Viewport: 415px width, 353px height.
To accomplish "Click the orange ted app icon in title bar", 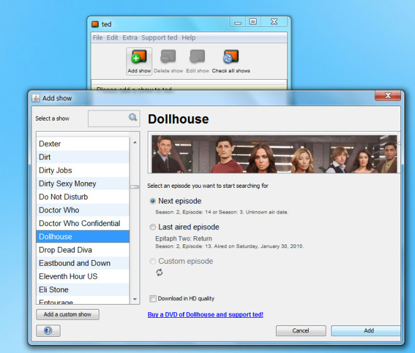I will [x=95, y=24].
